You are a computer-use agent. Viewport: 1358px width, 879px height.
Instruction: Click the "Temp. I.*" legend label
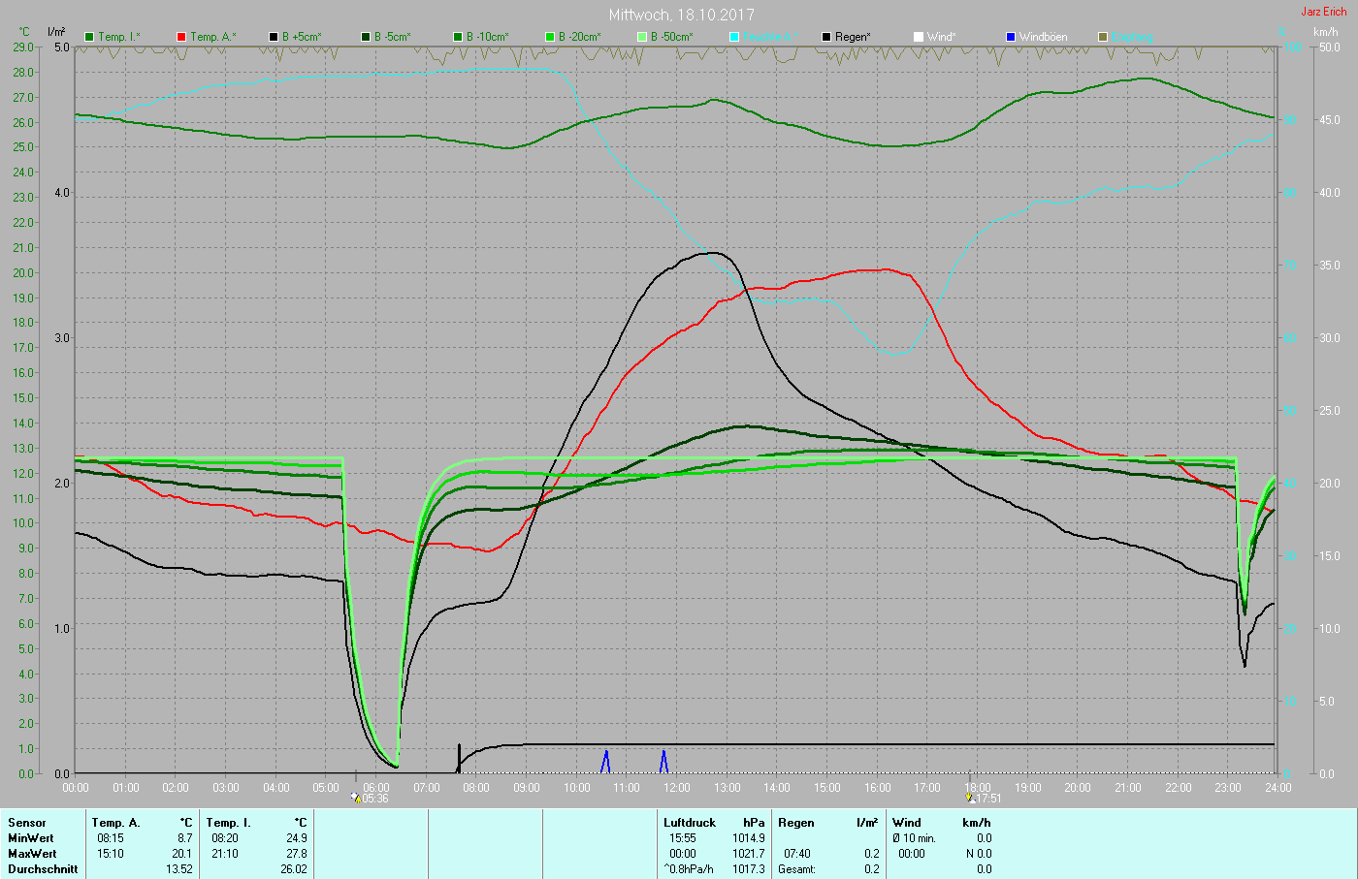(x=119, y=37)
